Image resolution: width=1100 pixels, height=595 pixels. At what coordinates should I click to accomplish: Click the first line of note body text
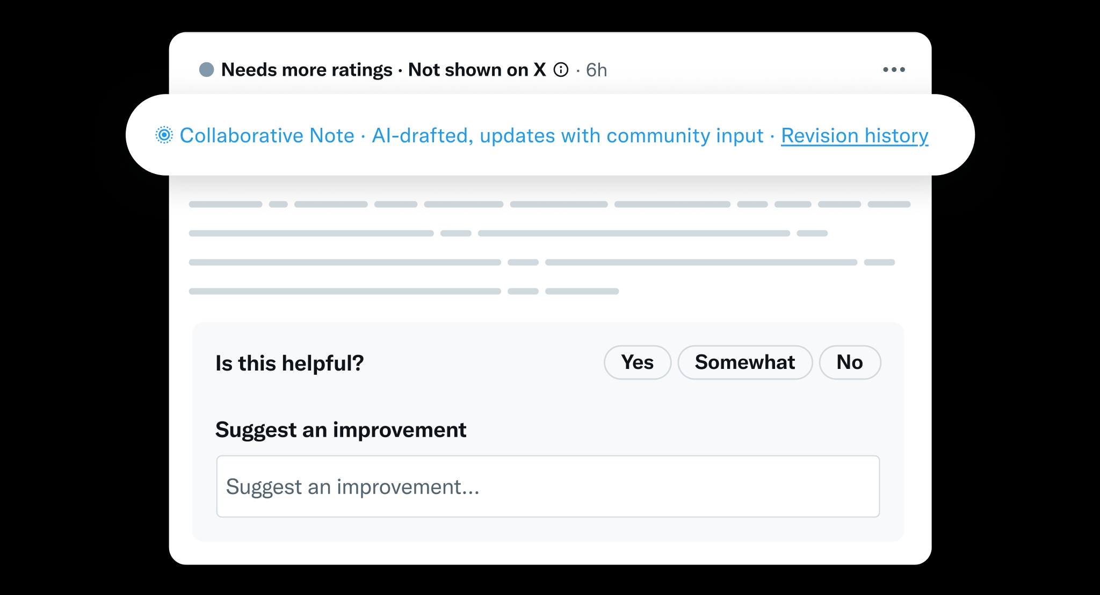click(x=549, y=205)
